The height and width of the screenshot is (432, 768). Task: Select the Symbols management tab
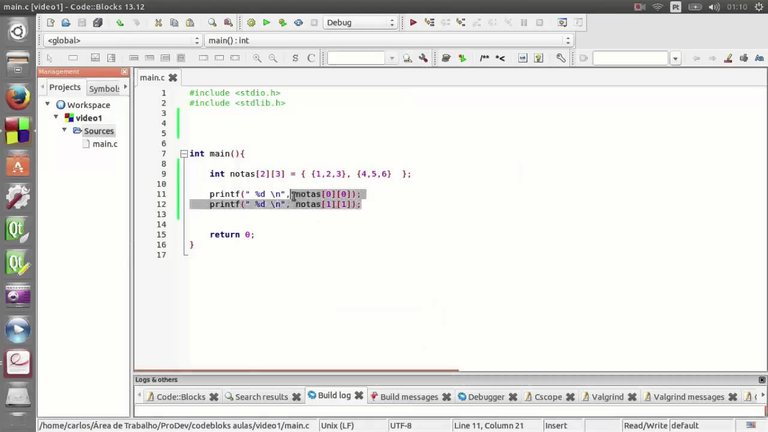[104, 88]
